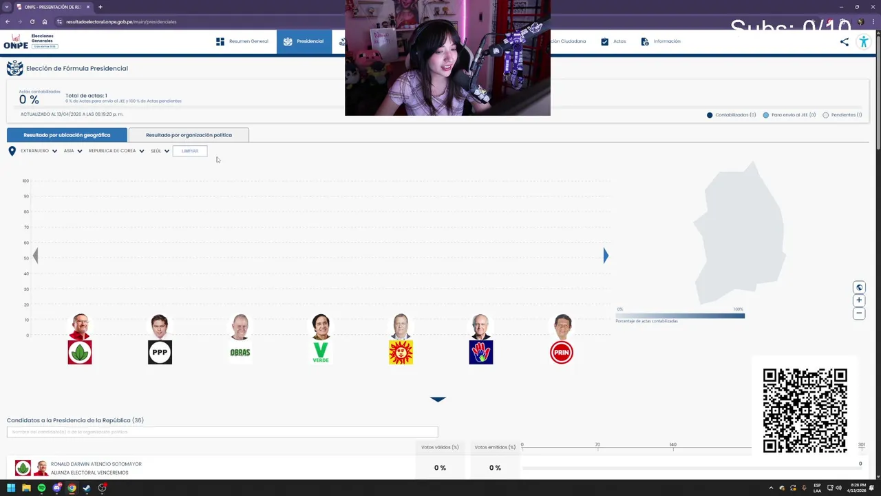This screenshot has width=881, height=496.
Task: Open the EXTRANJERO scope dropdown
Action: [39, 151]
